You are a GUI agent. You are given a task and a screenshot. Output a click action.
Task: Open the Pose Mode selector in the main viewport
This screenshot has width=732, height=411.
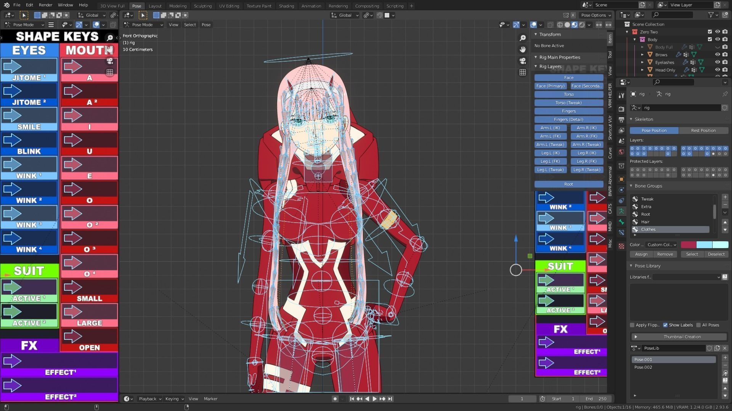143,25
